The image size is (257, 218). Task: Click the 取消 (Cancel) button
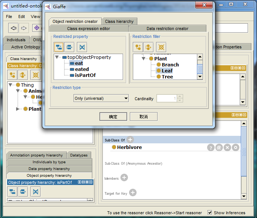click(x=144, y=117)
